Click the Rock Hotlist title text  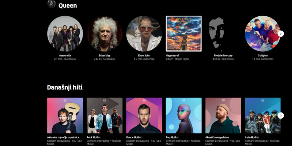point(93,137)
